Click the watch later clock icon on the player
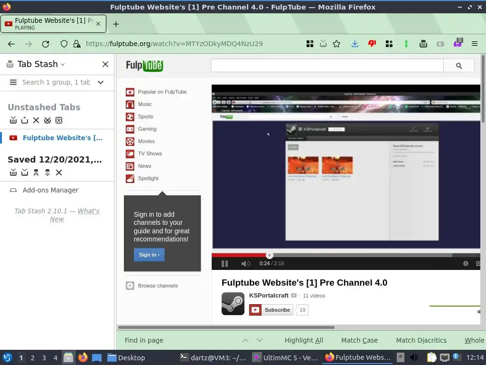The width and height of the screenshot is (486, 365). click(466, 263)
